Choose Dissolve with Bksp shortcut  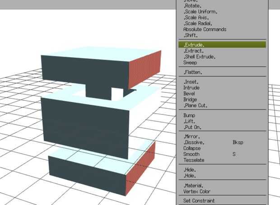click(x=222, y=142)
